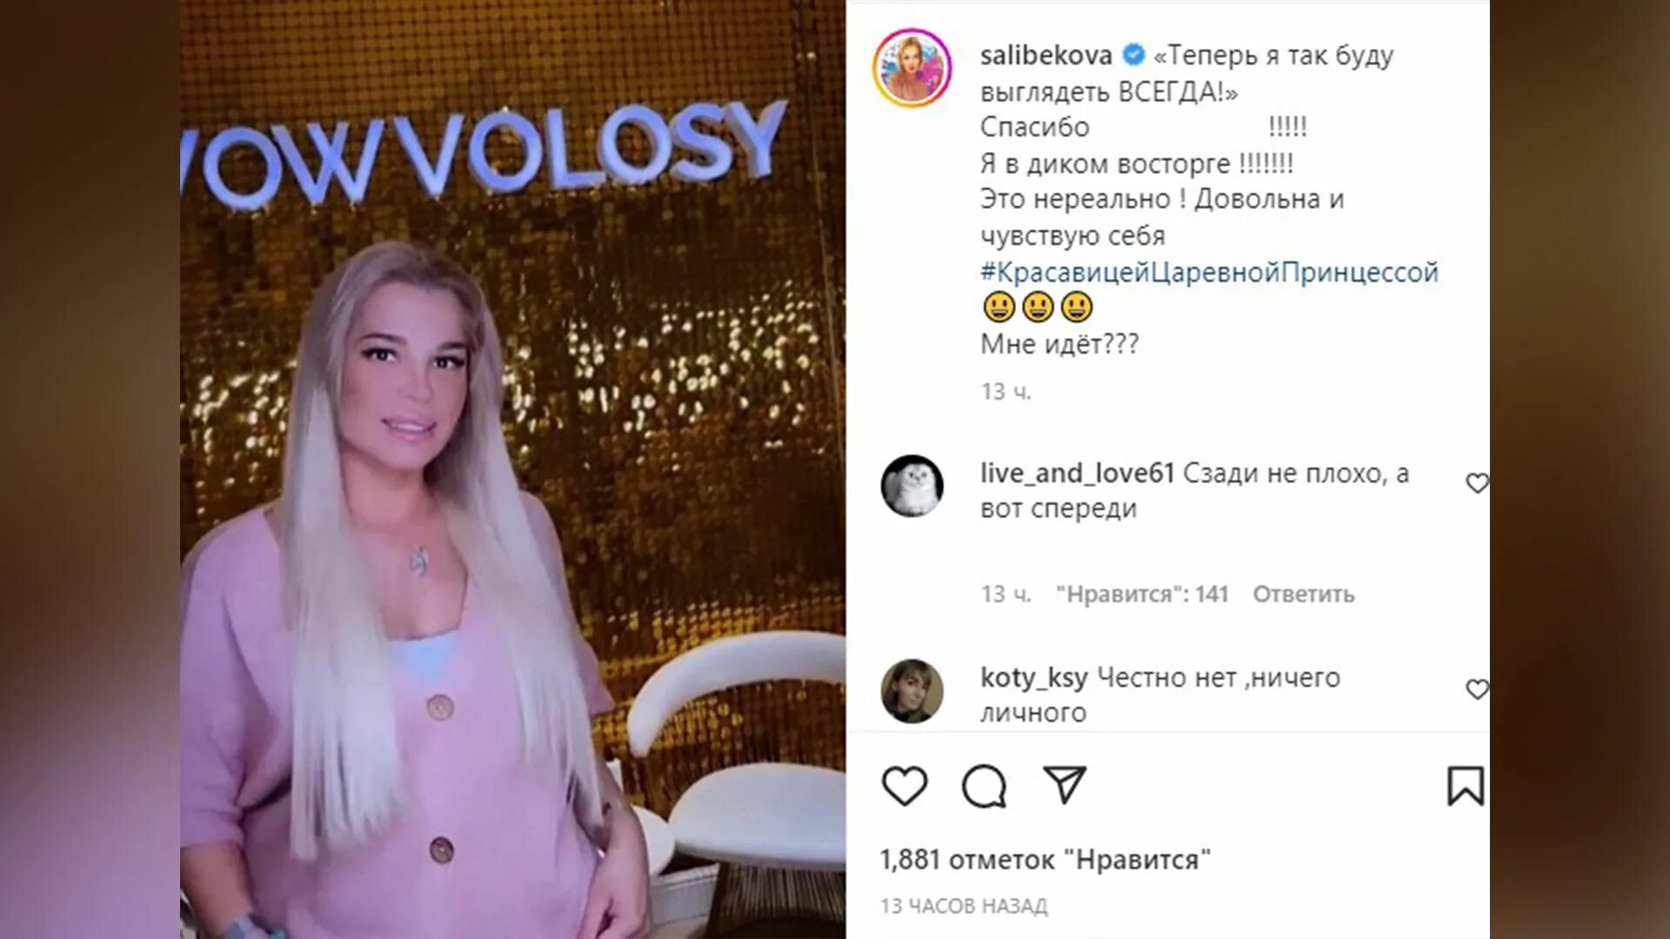1670x939 pixels.
Task: Open the 13 ЧАСОВ НАЗАД timestamp
Action: (964, 906)
